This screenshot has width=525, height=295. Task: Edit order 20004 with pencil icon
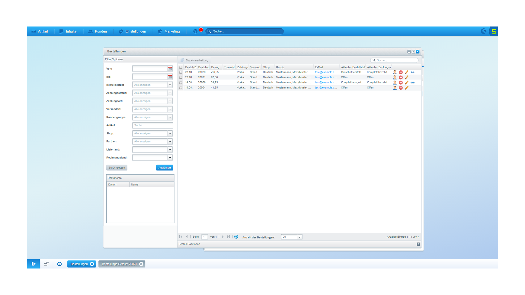click(x=407, y=88)
